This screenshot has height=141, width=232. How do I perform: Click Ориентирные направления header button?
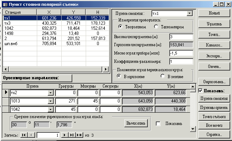pyautogui.click(x=37, y=78)
